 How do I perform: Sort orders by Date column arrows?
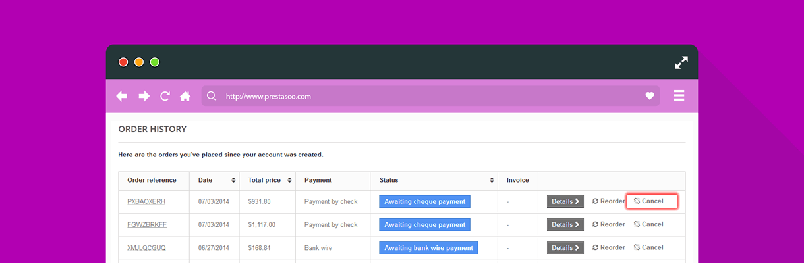pos(233,180)
